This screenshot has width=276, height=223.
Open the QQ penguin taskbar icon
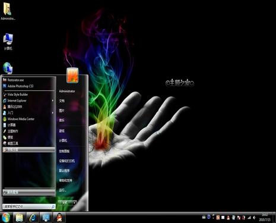pos(59,218)
